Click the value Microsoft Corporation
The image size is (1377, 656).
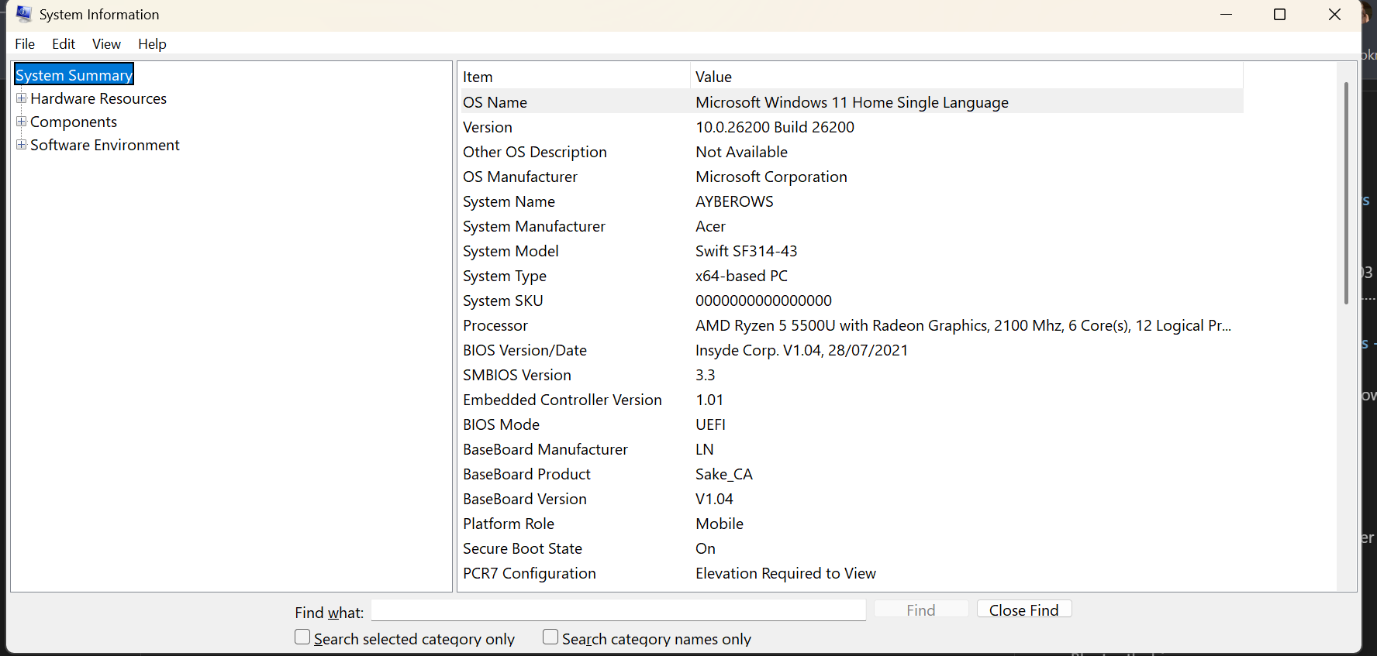point(771,177)
